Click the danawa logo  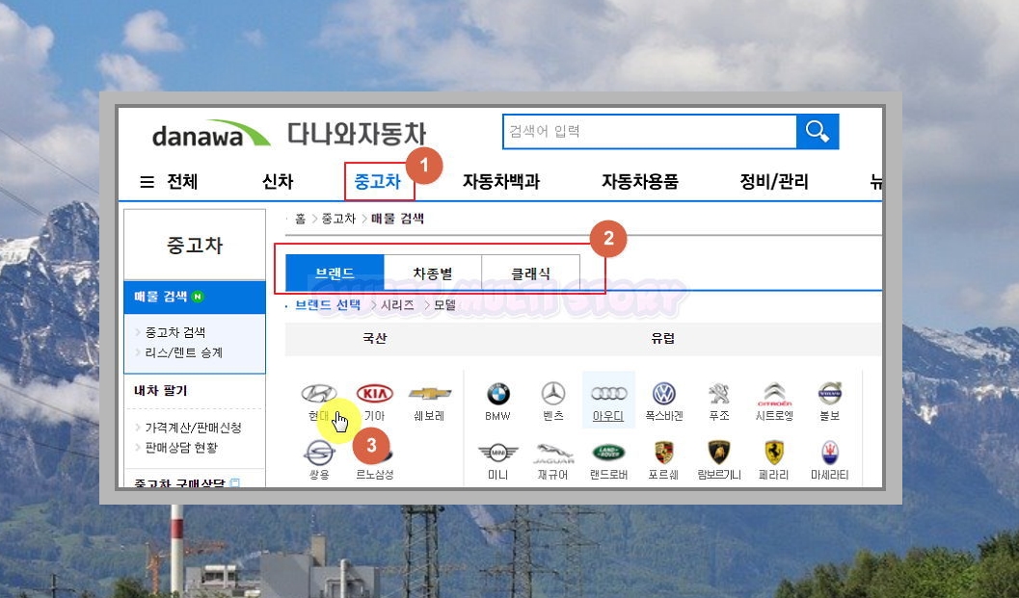211,134
